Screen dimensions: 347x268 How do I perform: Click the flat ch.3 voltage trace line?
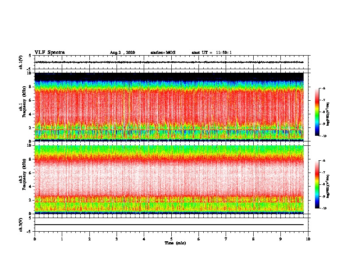click(169, 225)
